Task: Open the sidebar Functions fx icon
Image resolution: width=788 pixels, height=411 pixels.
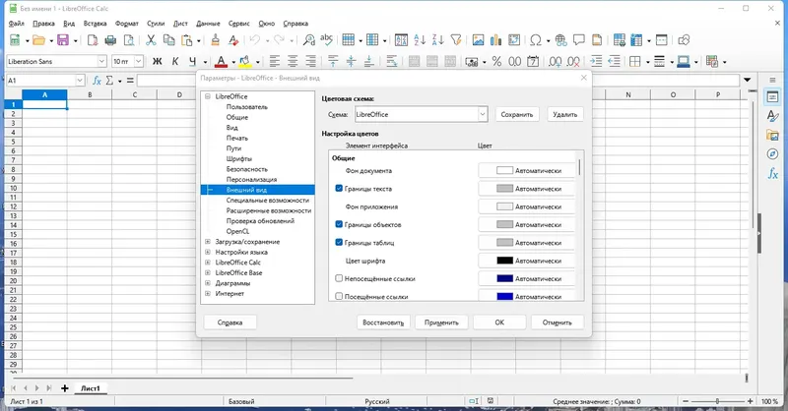Action: 772,174
